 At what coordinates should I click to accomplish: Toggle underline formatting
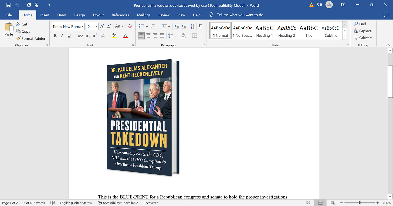click(x=69, y=36)
